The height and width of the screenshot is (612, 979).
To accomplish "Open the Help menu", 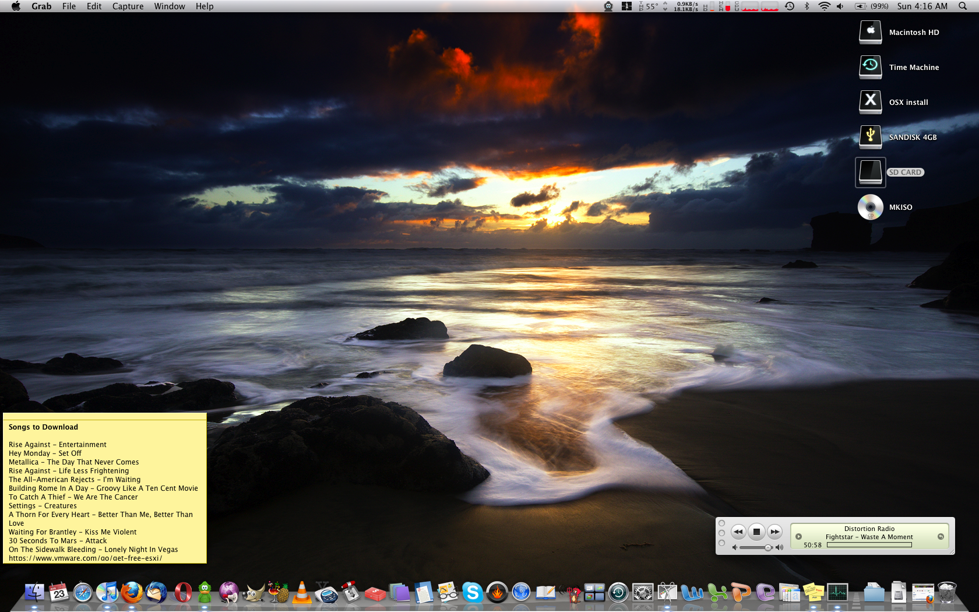I will point(205,6).
